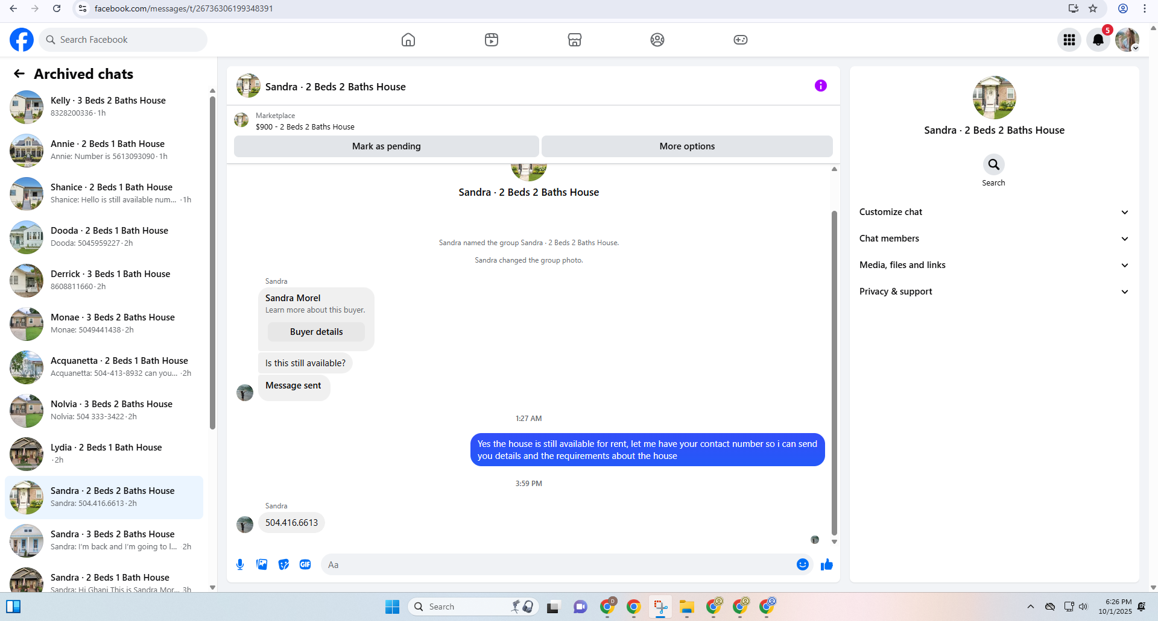Send a thumbs-up like
Image resolution: width=1158 pixels, height=621 pixels.
(827, 564)
